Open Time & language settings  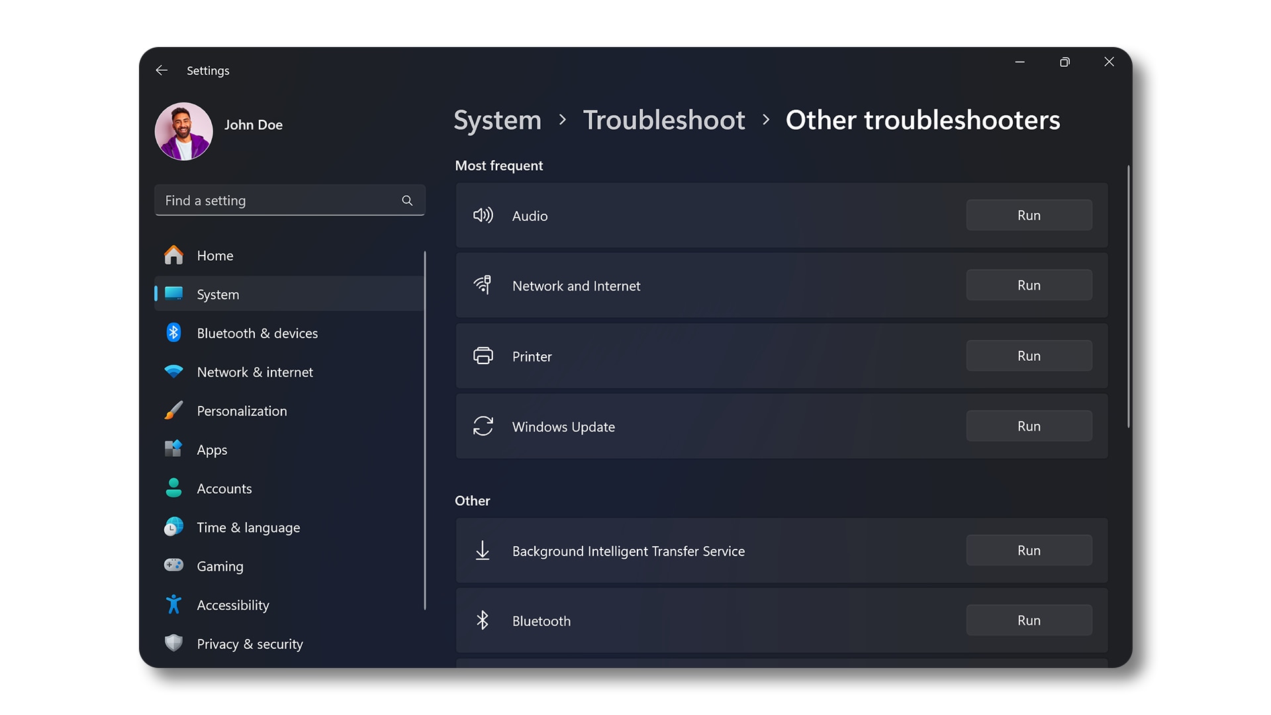(x=248, y=526)
